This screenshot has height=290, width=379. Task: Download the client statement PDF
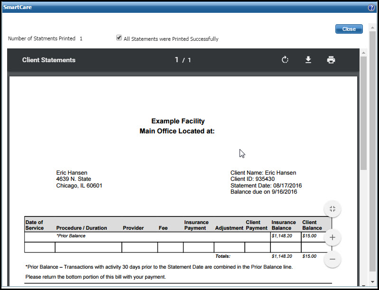[308, 60]
